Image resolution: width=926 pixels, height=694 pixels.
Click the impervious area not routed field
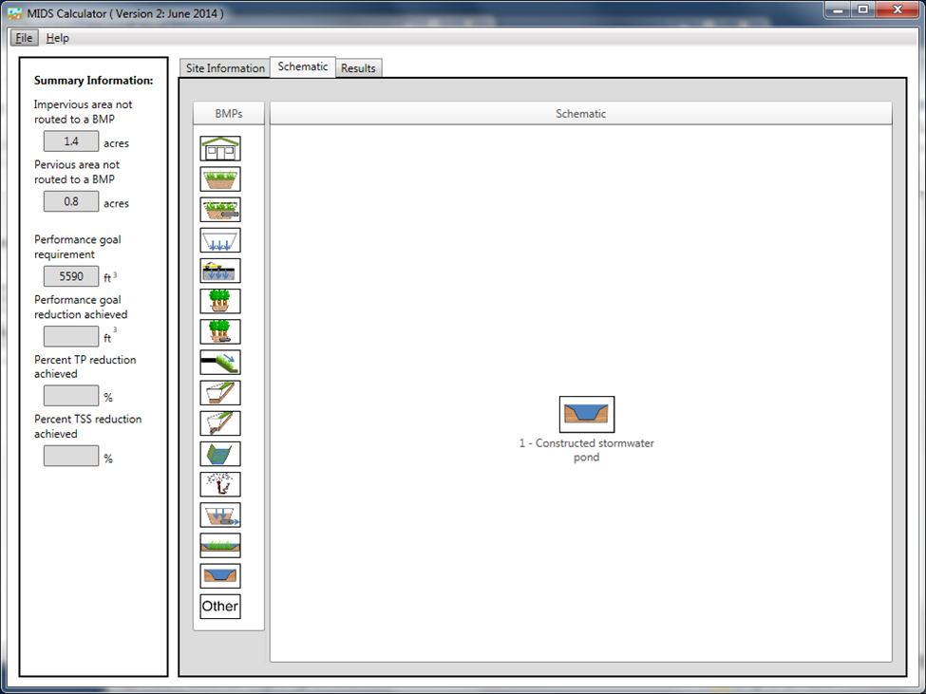coord(71,141)
